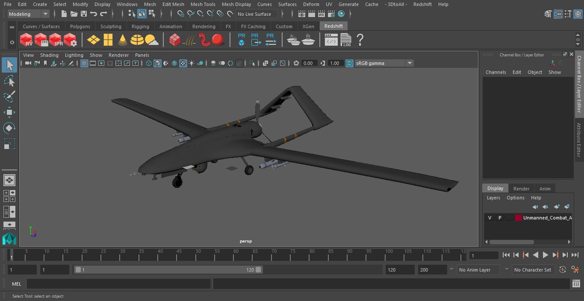Viewport: 584px width, 301px height.
Task: Open the sRGB gamma view transform dropdown
Action: [x=384, y=63]
